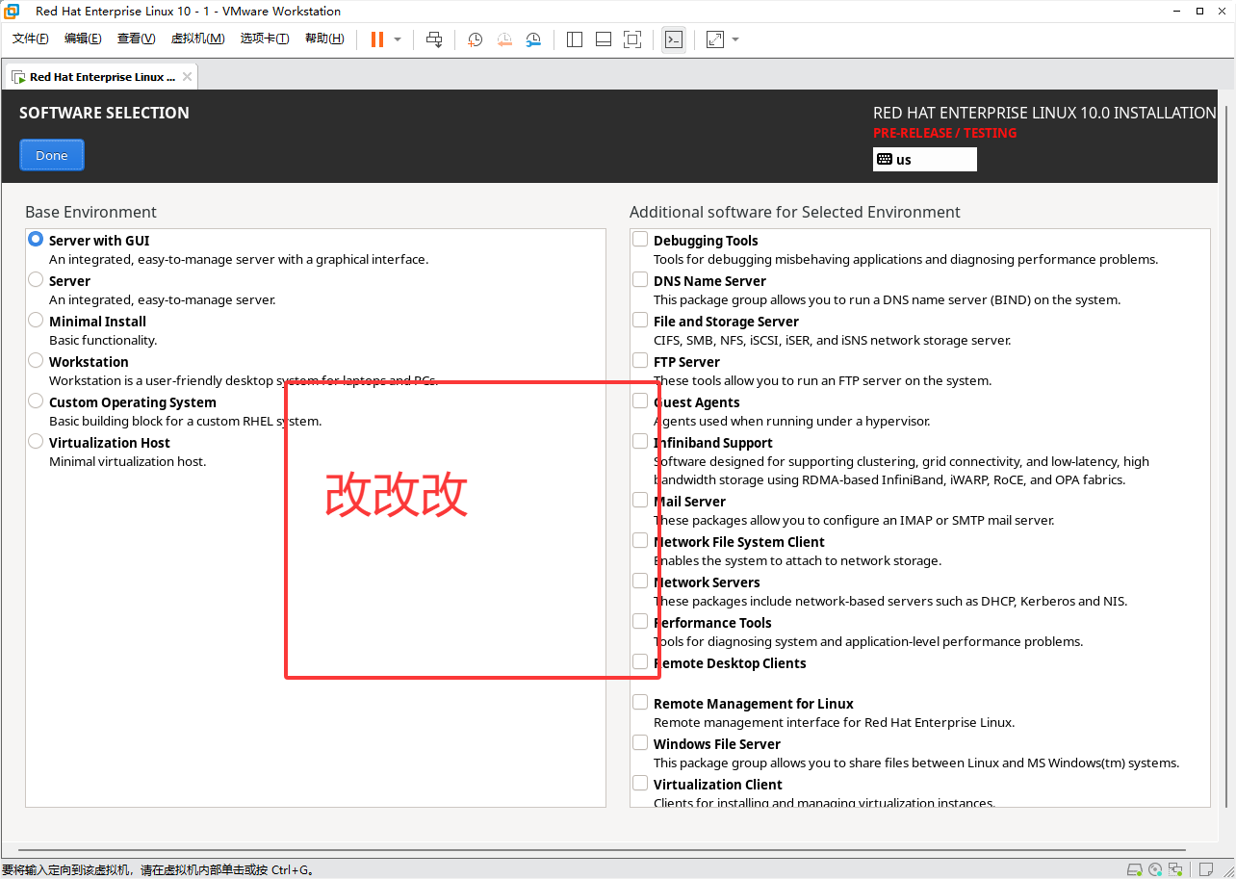Click the CD/DVD drive status icon
This screenshot has width=1236, height=879.
pyautogui.click(x=1155, y=870)
